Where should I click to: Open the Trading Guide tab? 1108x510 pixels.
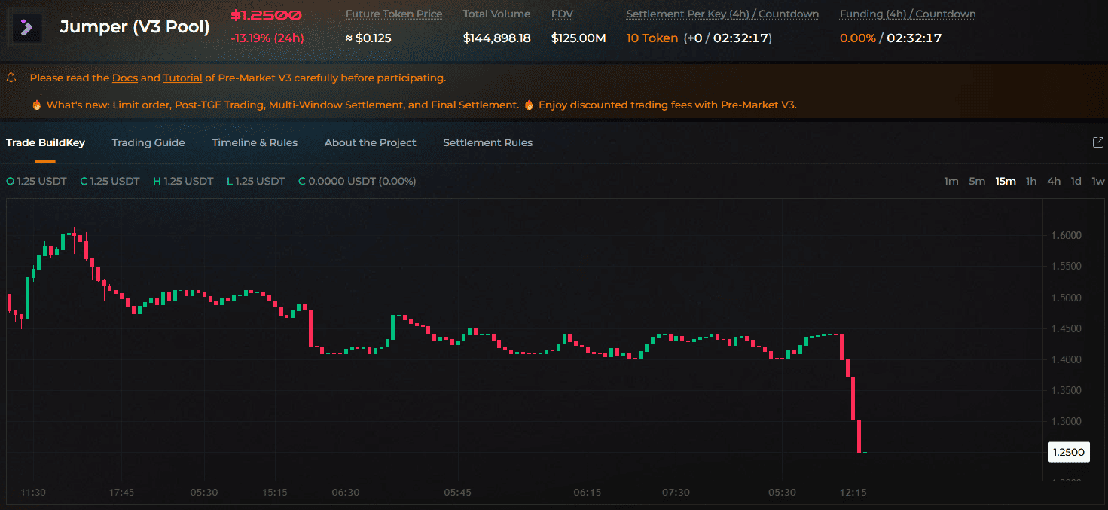click(148, 142)
